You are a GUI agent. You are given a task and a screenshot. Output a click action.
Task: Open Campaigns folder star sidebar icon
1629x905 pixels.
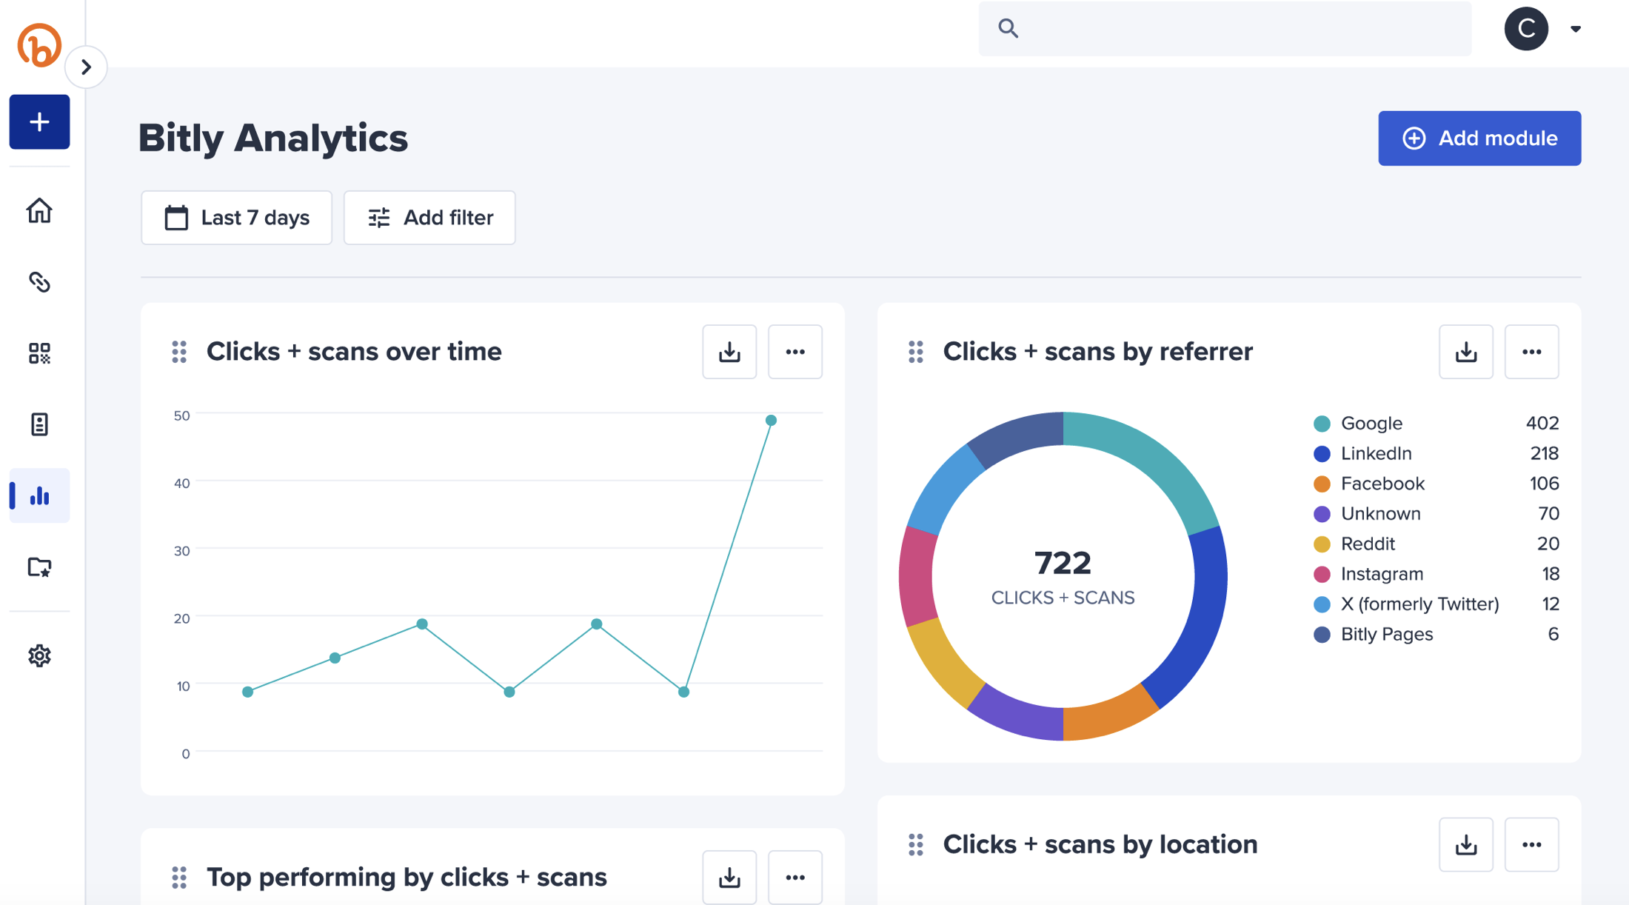point(39,567)
